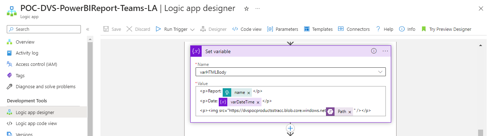
Task: Click the Set variable card title
Action: coord(218,51)
